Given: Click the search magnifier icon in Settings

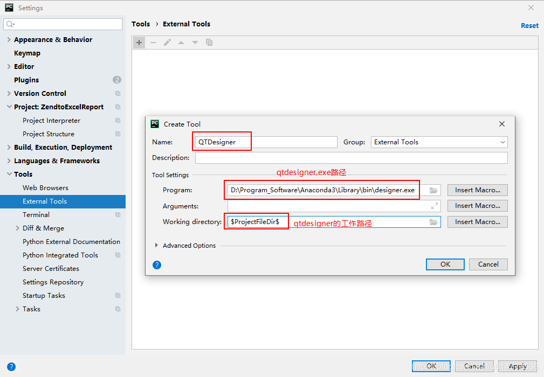Looking at the screenshot, I should pyautogui.click(x=10, y=24).
